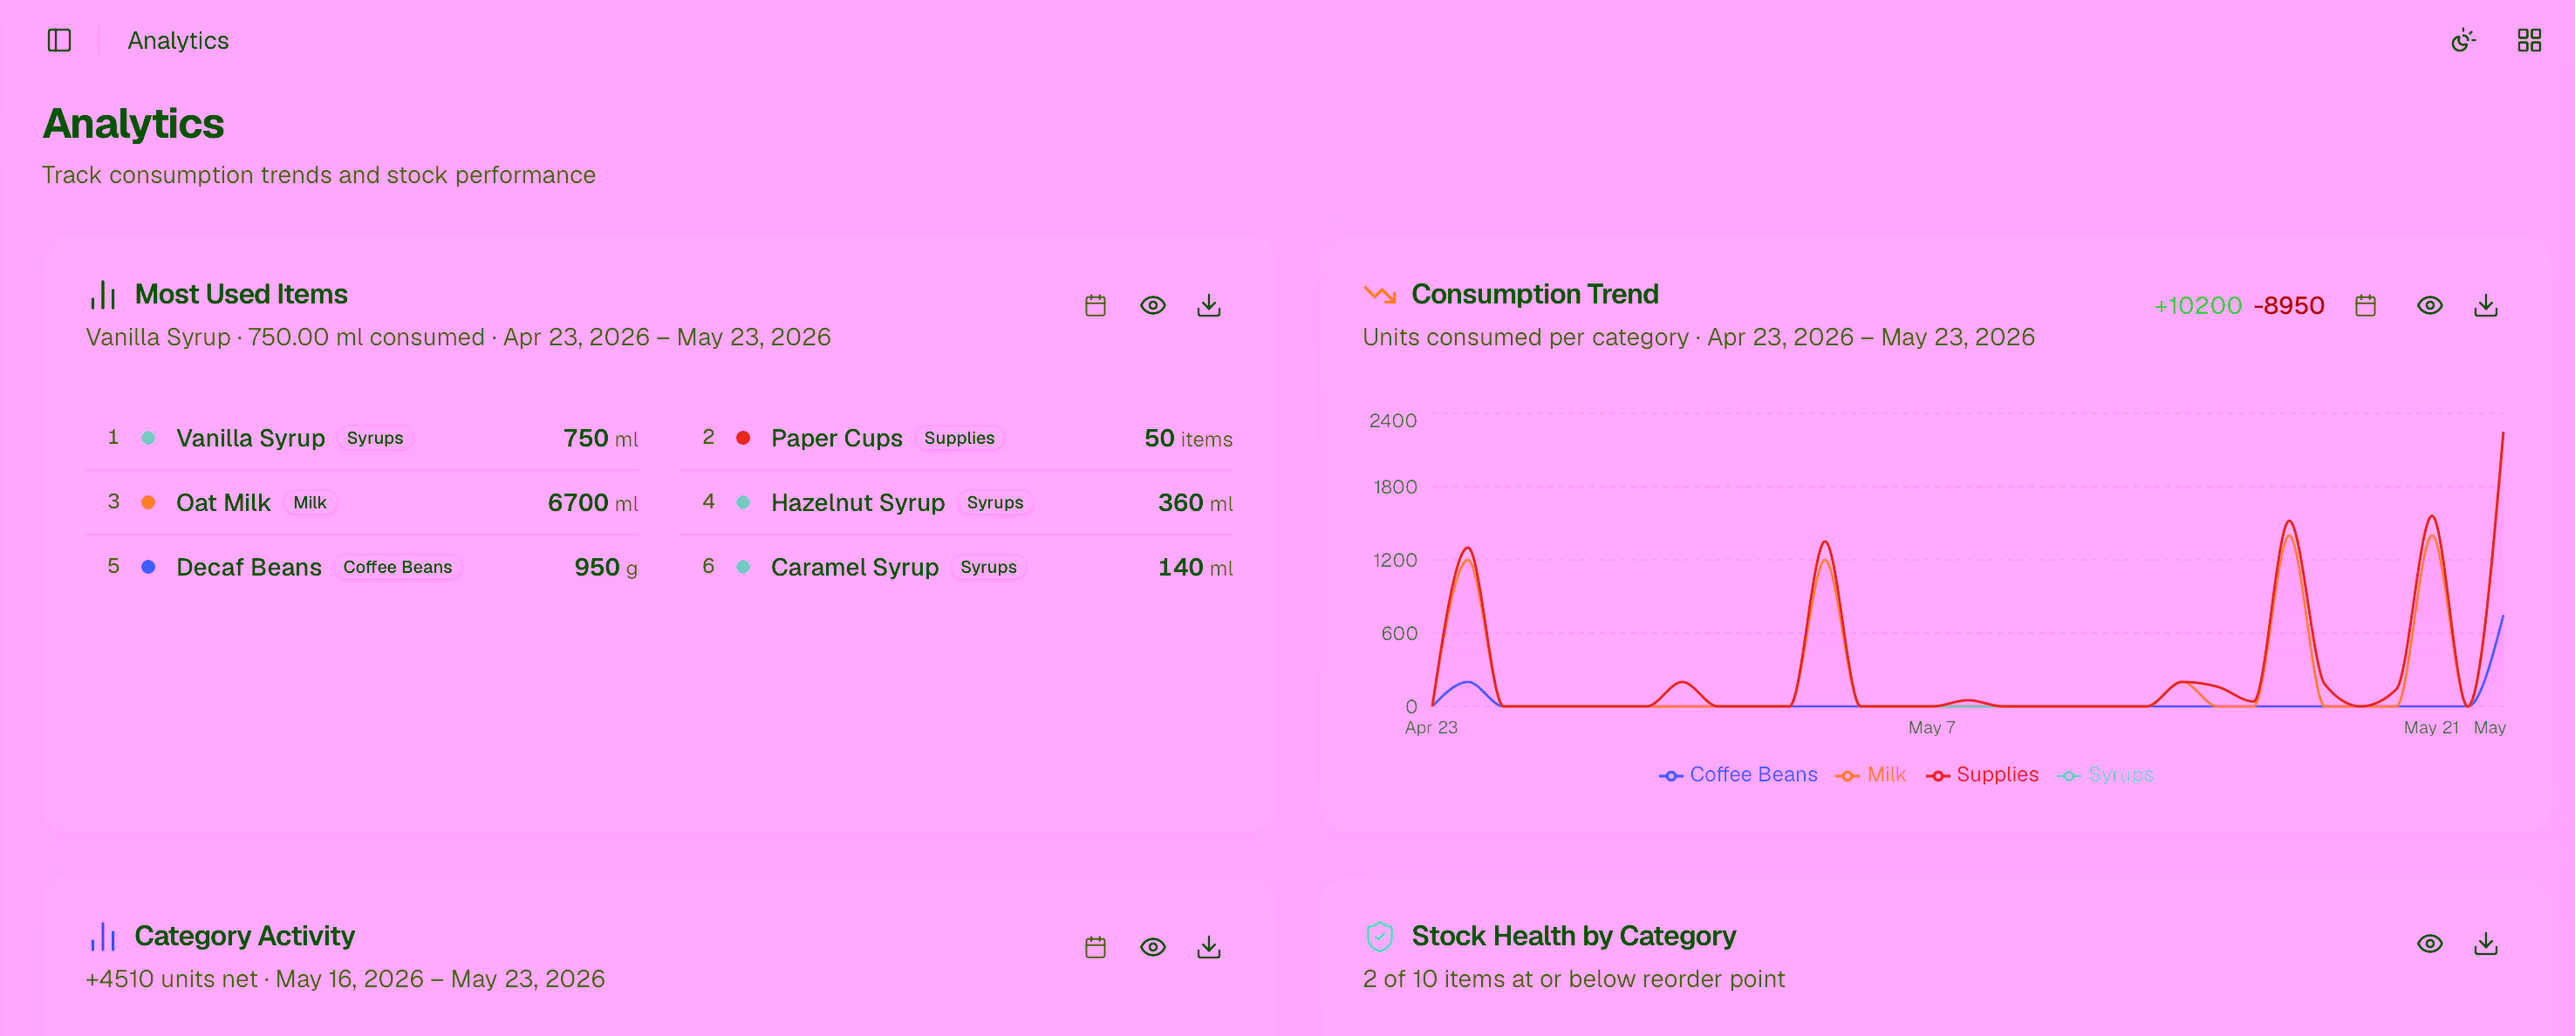Download the Category Activity data
Image resolution: width=2575 pixels, height=1036 pixels.
click(x=1207, y=946)
